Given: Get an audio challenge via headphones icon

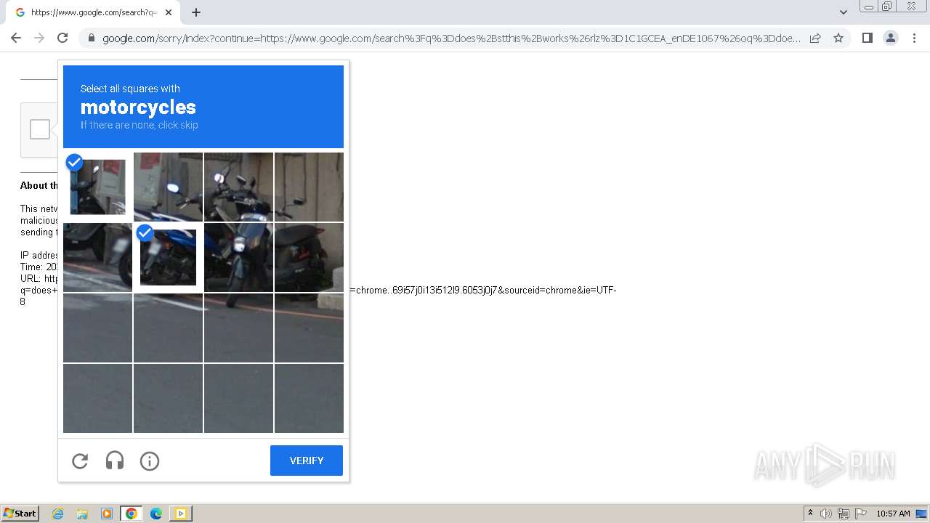Looking at the screenshot, I should click(115, 461).
